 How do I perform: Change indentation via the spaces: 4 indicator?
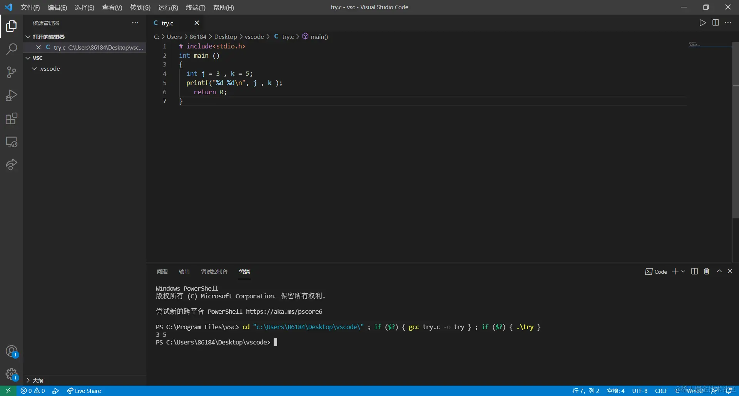point(615,391)
